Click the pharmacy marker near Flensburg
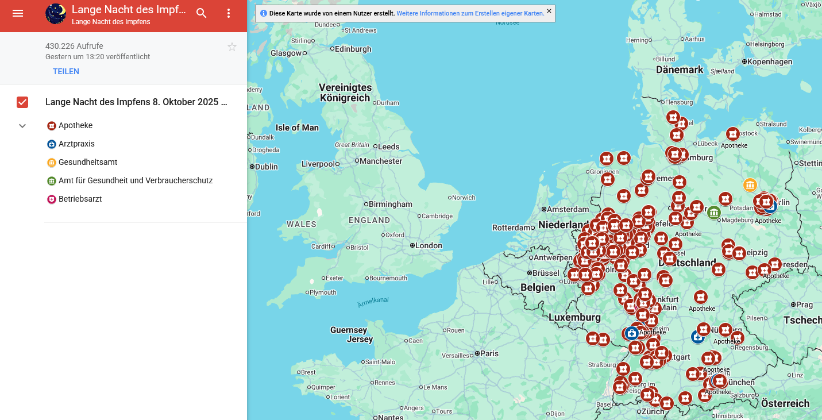822x420 pixels. (673, 117)
